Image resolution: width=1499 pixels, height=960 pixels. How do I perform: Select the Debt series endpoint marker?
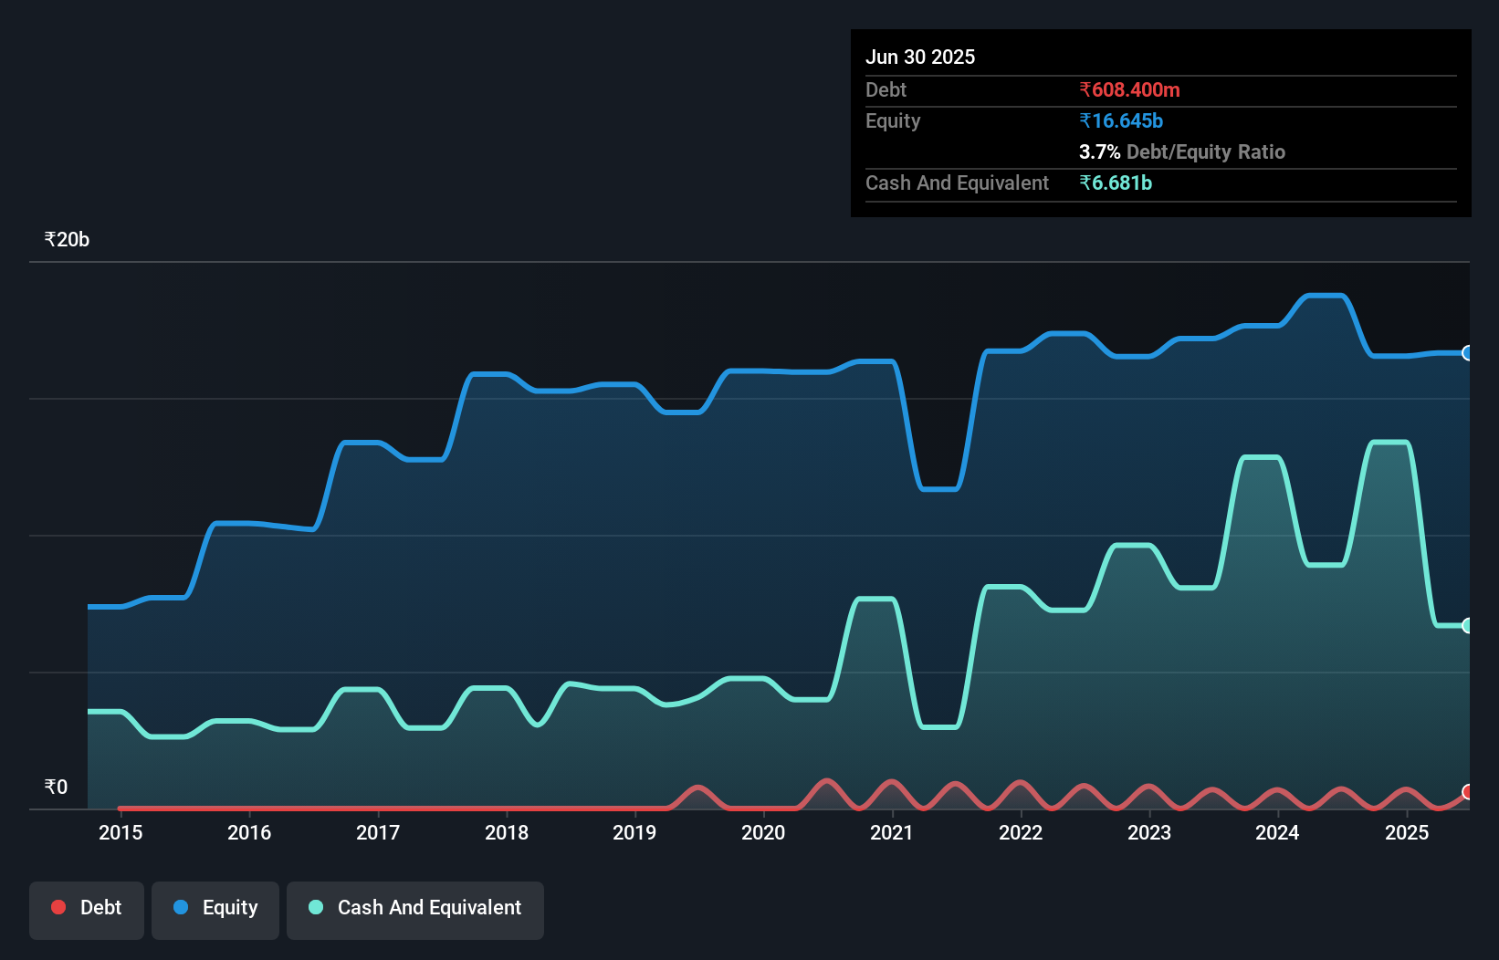(x=1467, y=793)
